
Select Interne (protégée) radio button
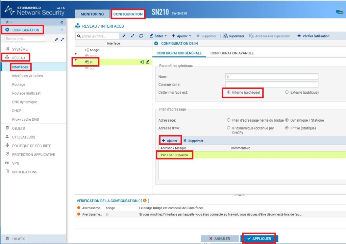click(x=229, y=92)
